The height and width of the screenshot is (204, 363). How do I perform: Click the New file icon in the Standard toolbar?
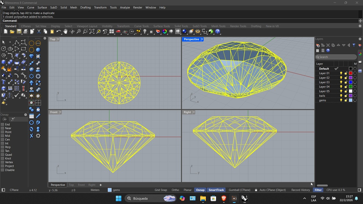point(6,31)
